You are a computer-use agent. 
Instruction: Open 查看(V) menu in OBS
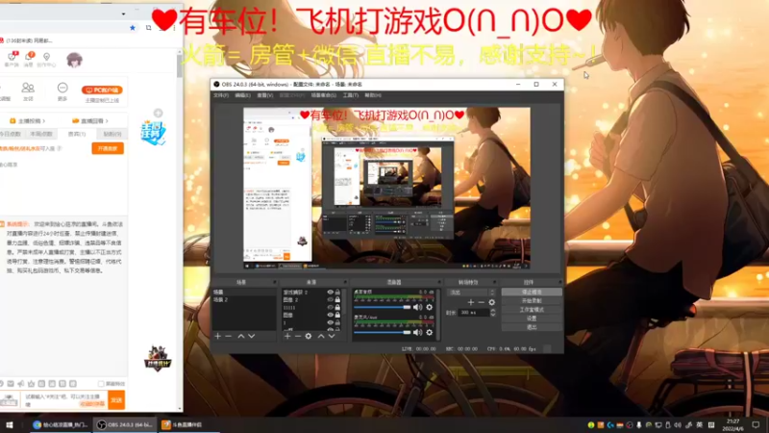tap(265, 95)
